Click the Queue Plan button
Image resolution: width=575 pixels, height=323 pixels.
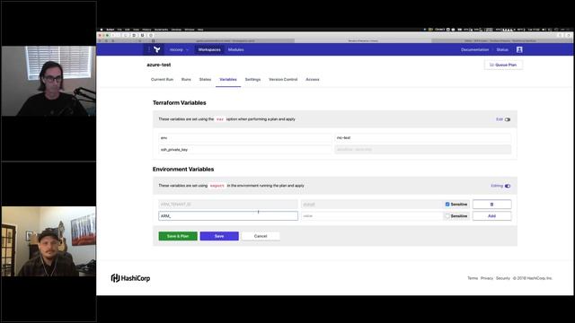503,65
